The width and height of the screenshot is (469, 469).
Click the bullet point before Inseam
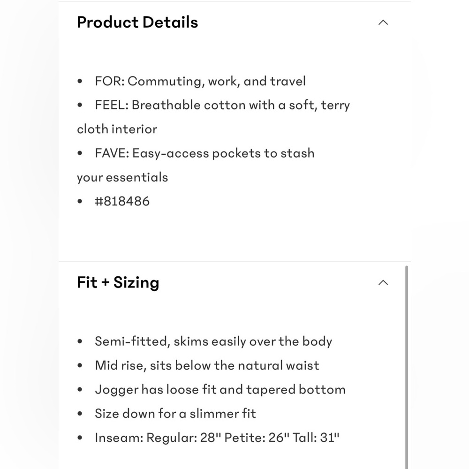click(80, 438)
